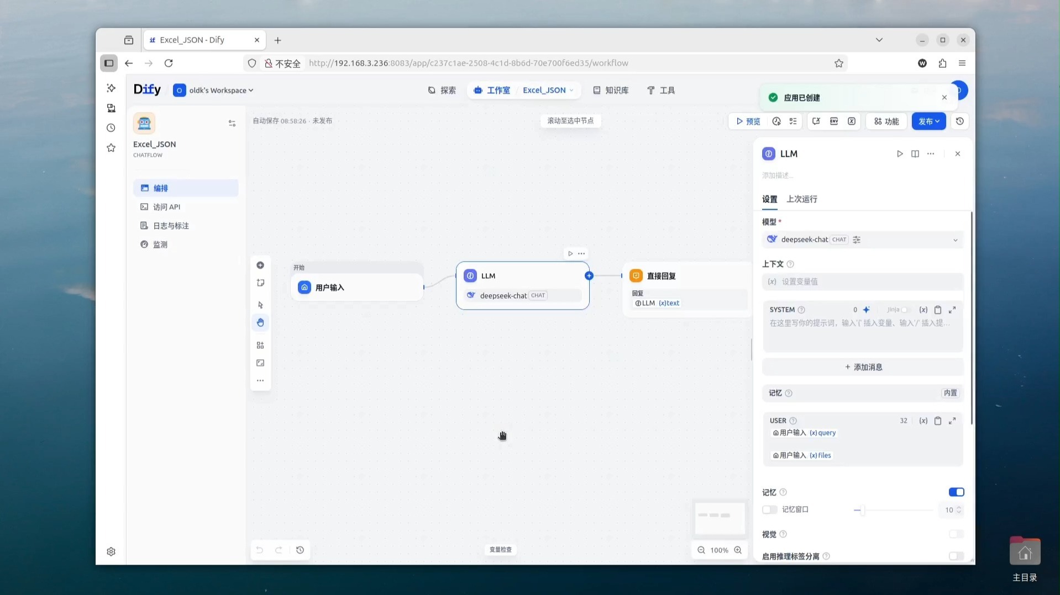Viewport: 1060px width, 595px height.
Task: Select the hand pan mode tool on canvas
Action: [x=260, y=322]
